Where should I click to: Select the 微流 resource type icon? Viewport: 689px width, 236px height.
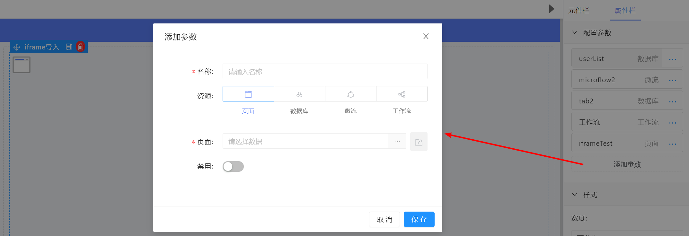[350, 94]
